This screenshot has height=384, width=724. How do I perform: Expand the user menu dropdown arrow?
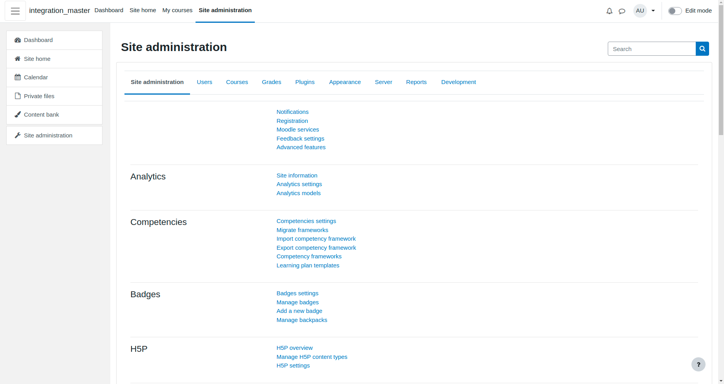click(653, 11)
